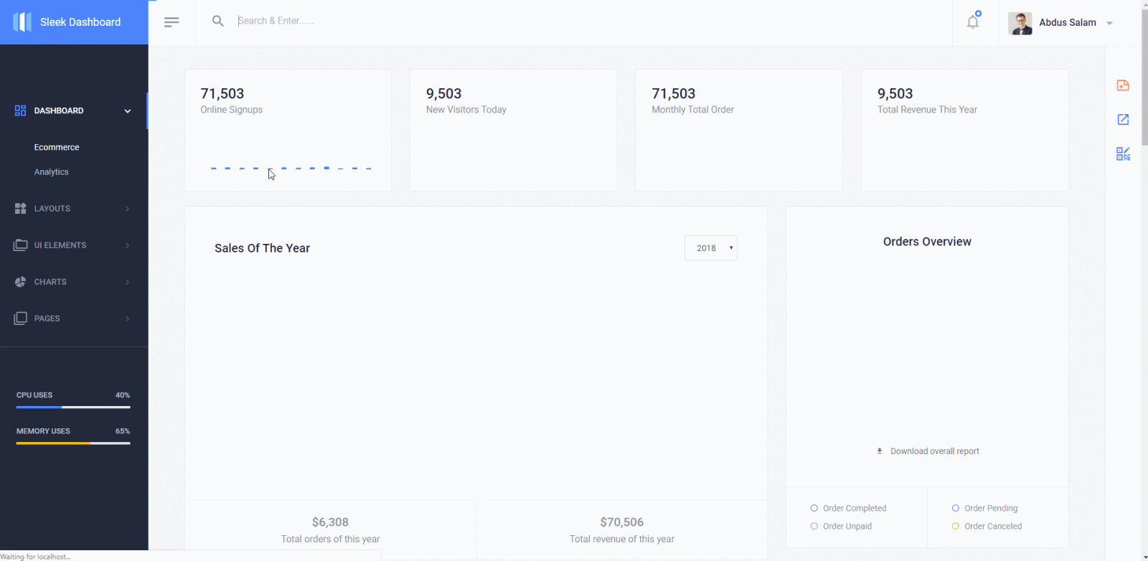Toggle the Order Pending legend marker

(x=956, y=508)
